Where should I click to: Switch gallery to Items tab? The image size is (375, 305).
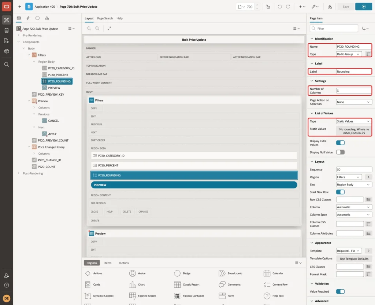(108, 263)
